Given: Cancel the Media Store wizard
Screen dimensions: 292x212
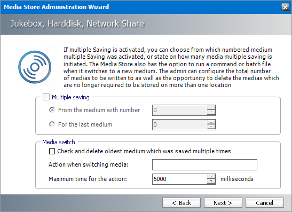Looking at the screenshot, I should [265, 203].
